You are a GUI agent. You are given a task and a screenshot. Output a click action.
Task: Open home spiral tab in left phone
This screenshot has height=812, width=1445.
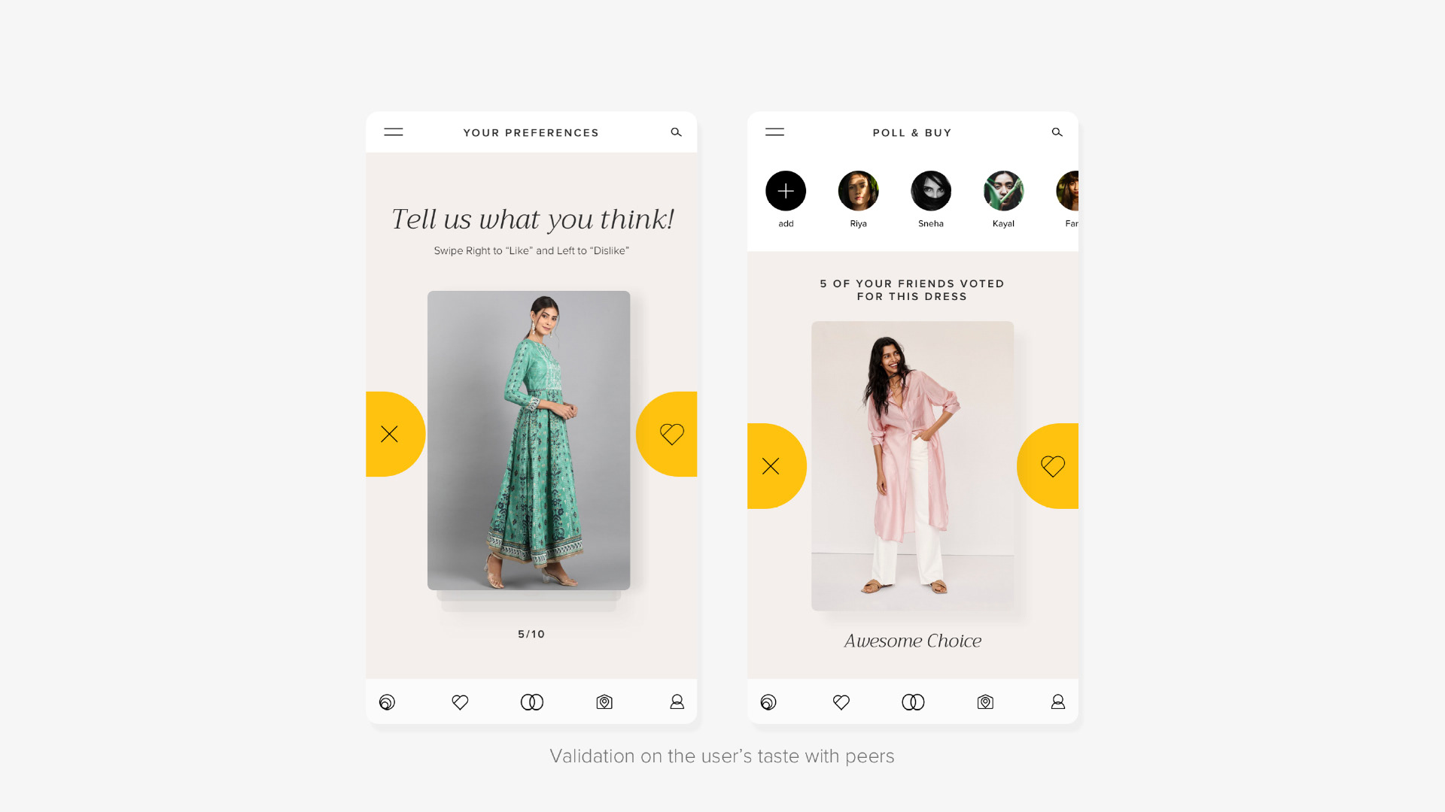pos(387,702)
